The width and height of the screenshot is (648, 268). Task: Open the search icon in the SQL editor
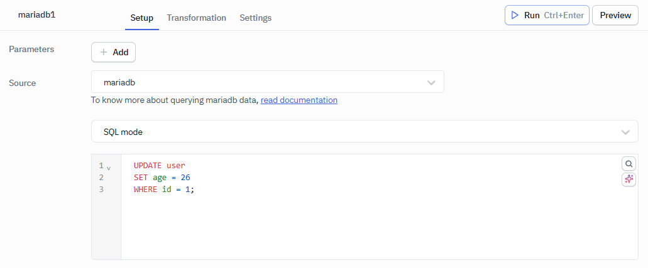(629, 164)
